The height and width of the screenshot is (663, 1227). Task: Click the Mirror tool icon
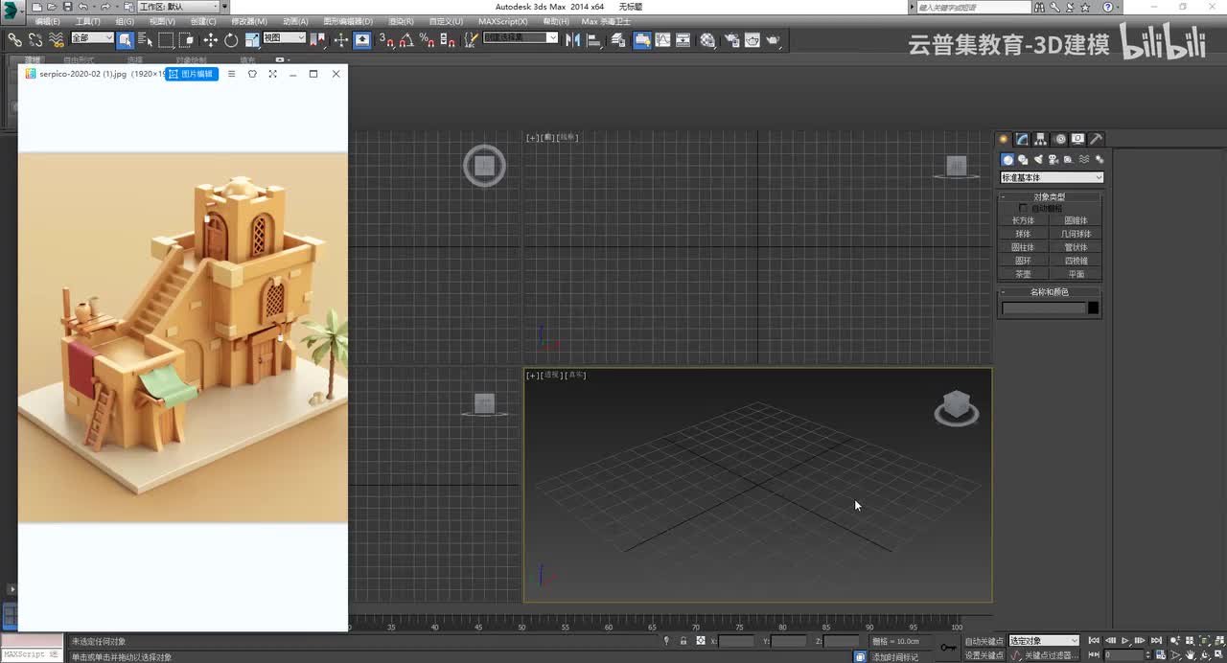point(573,39)
